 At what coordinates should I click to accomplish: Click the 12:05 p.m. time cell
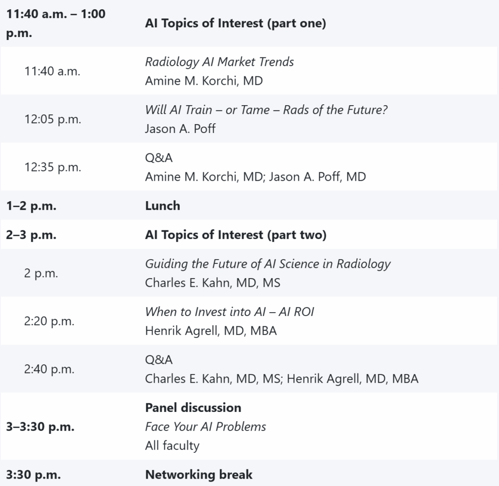[53, 119]
